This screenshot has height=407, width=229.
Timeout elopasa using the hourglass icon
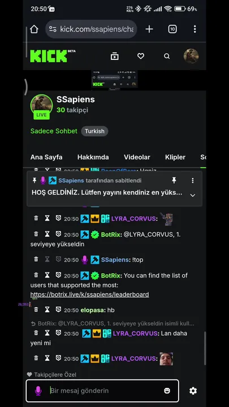47,309
